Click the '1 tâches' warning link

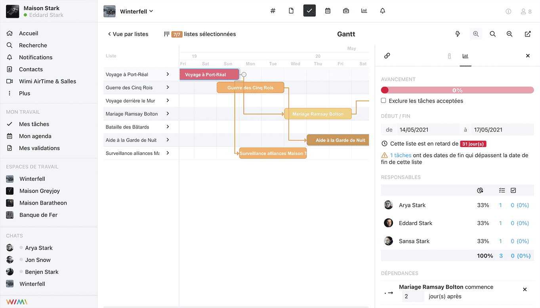[x=401, y=155]
